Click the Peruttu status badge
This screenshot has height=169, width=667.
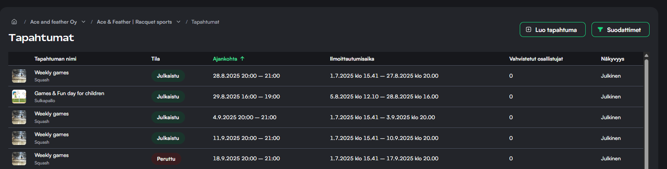pos(166,159)
